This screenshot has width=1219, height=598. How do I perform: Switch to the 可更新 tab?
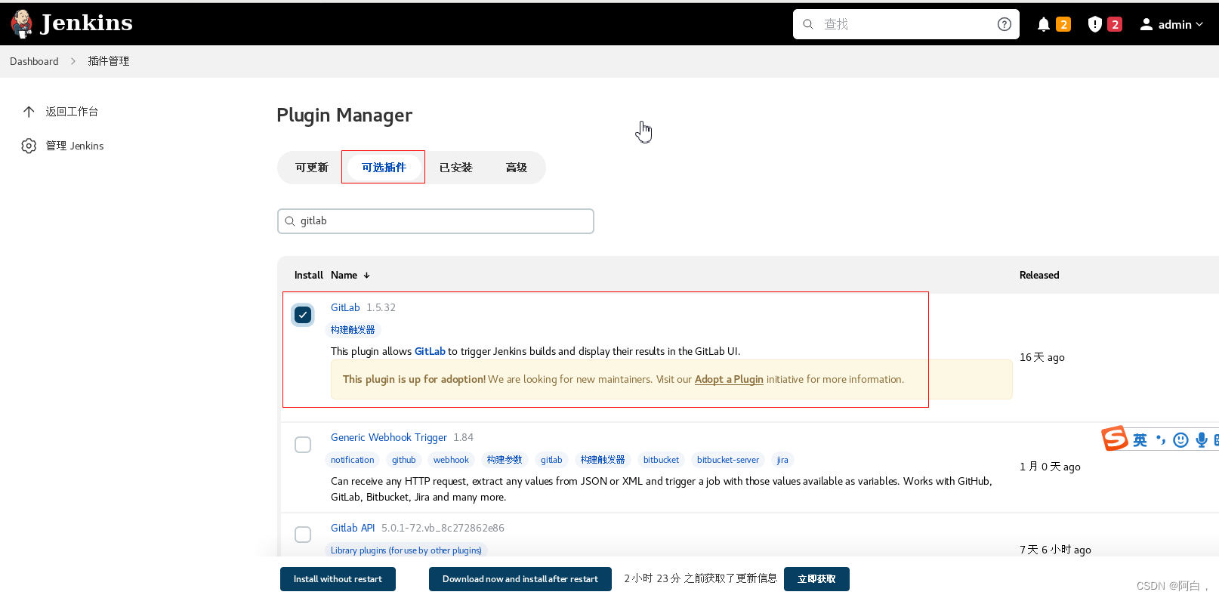[312, 168]
